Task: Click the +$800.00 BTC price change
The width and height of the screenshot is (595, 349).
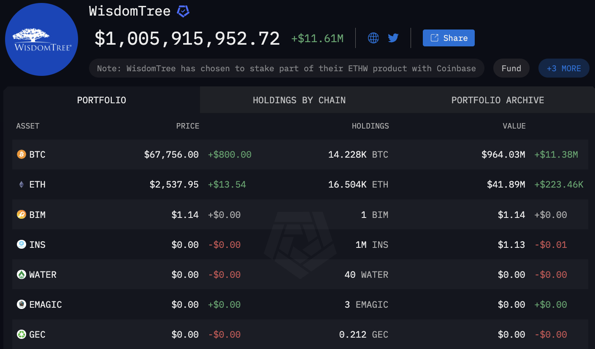Action: click(230, 155)
